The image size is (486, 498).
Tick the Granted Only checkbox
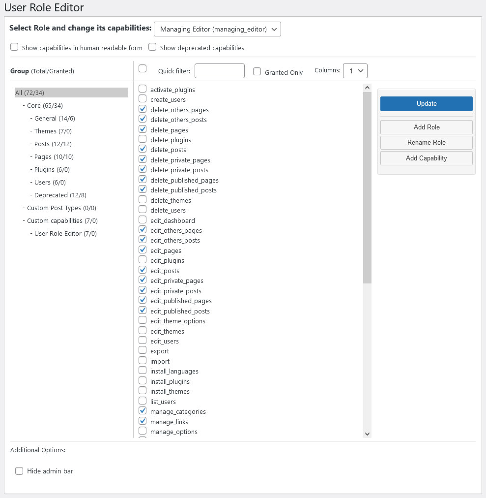click(x=257, y=71)
